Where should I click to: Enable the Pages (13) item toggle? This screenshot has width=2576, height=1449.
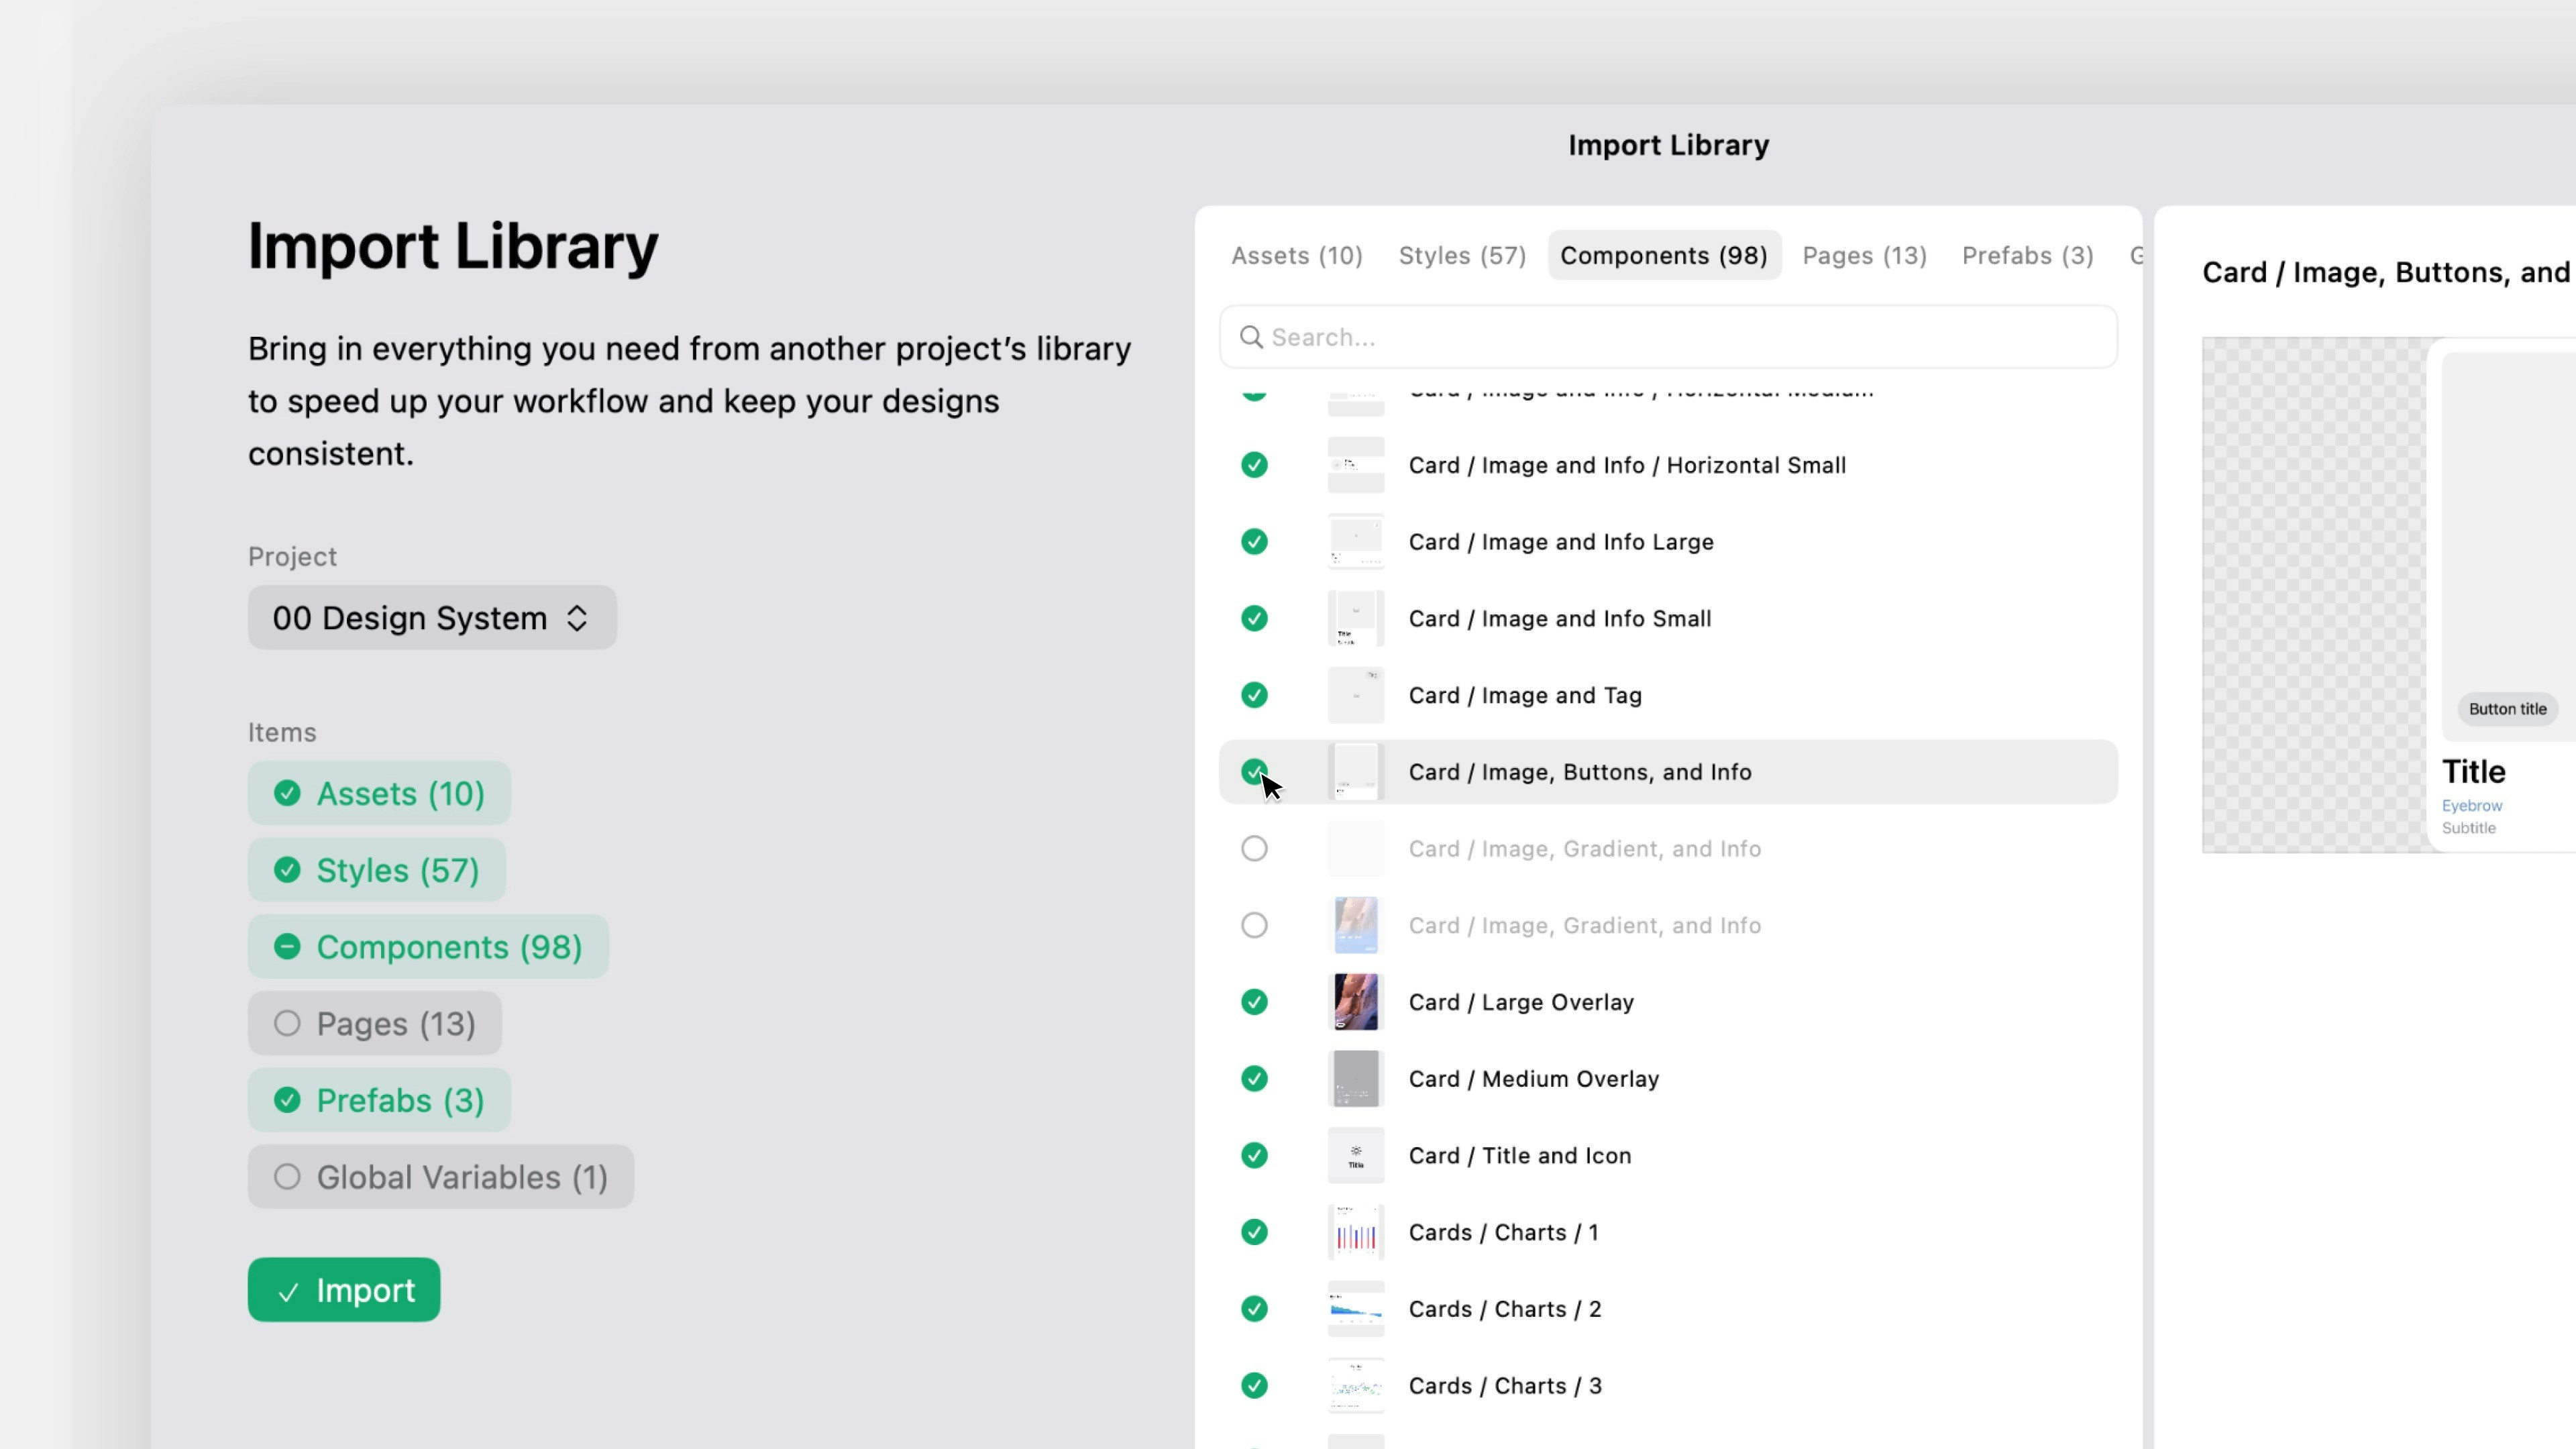(374, 1023)
